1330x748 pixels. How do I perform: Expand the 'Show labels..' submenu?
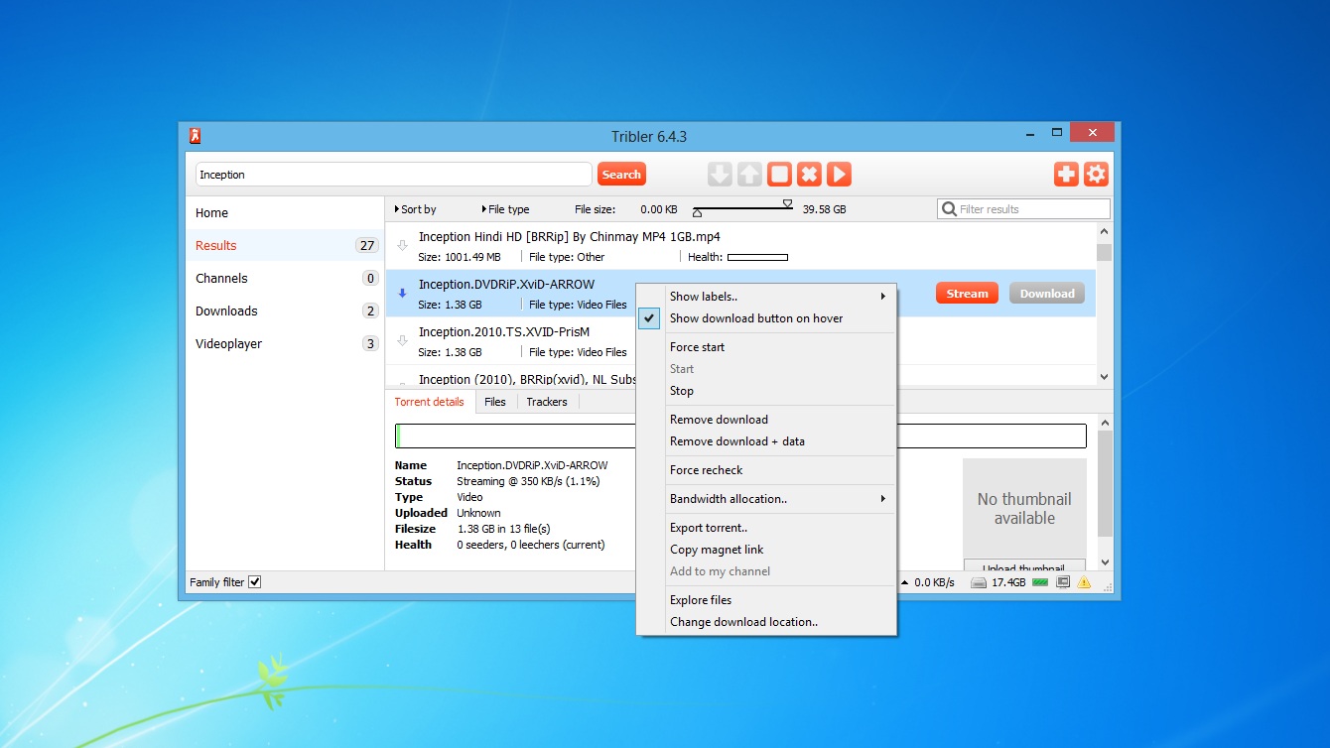tap(766, 297)
